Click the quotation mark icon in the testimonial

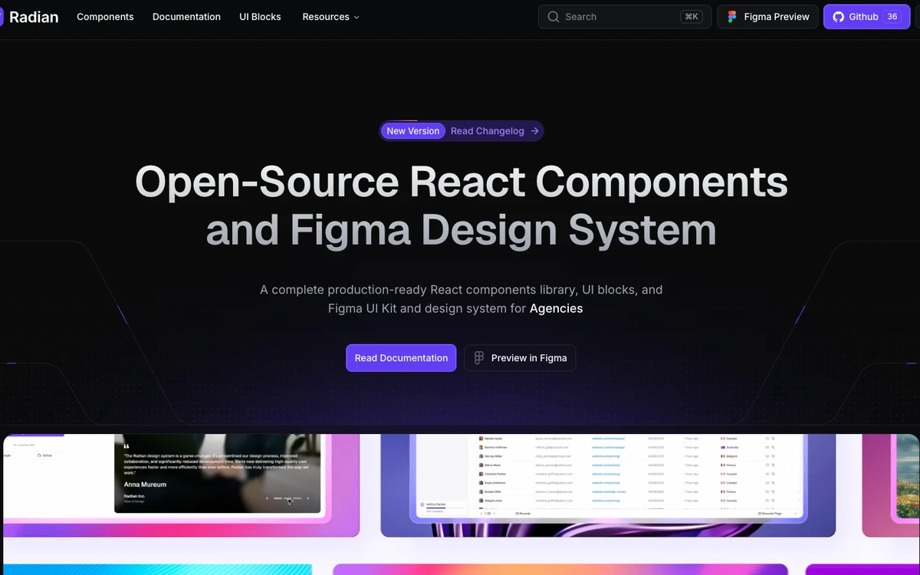(x=127, y=446)
